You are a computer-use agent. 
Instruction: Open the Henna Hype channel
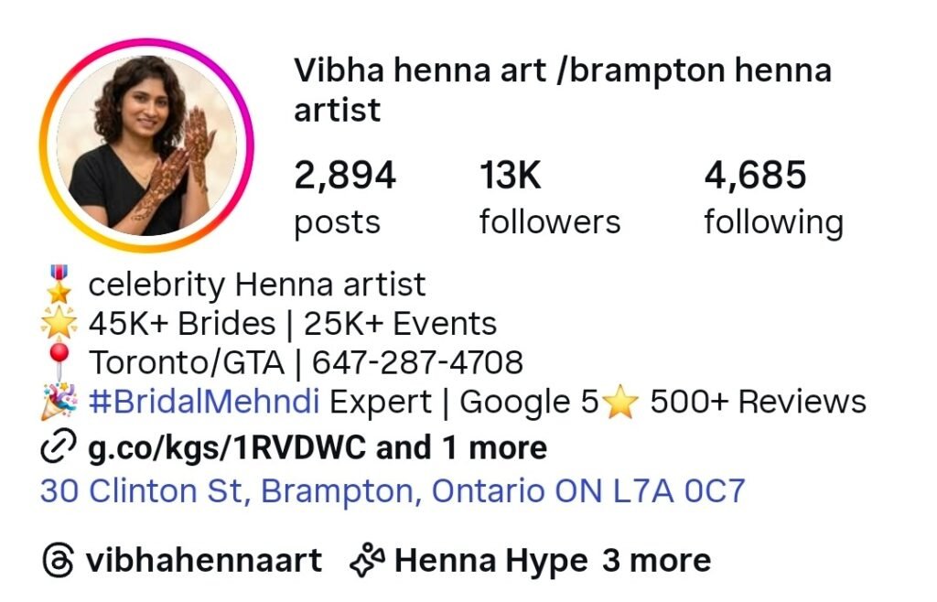(x=491, y=562)
